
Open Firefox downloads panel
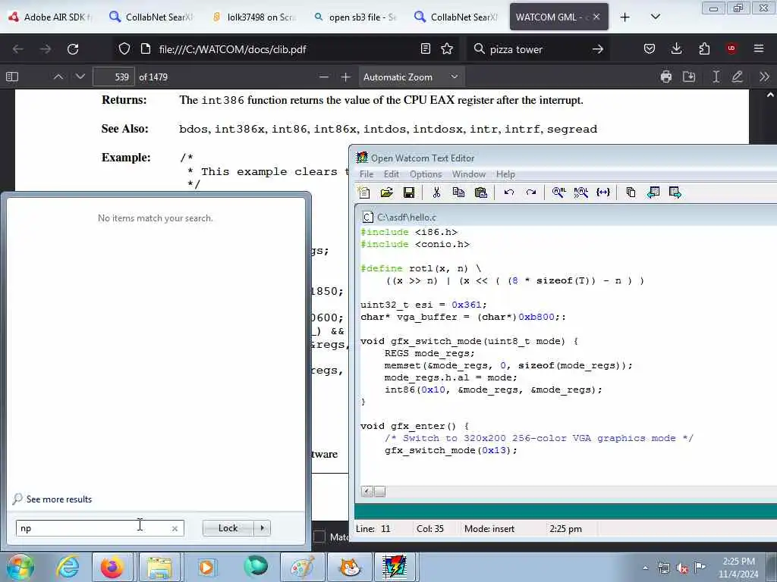676,48
